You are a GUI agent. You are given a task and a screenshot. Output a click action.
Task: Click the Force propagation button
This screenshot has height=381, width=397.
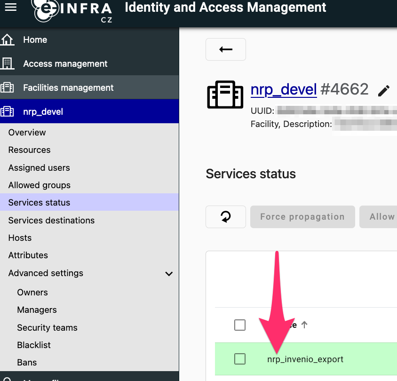(x=302, y=217)
